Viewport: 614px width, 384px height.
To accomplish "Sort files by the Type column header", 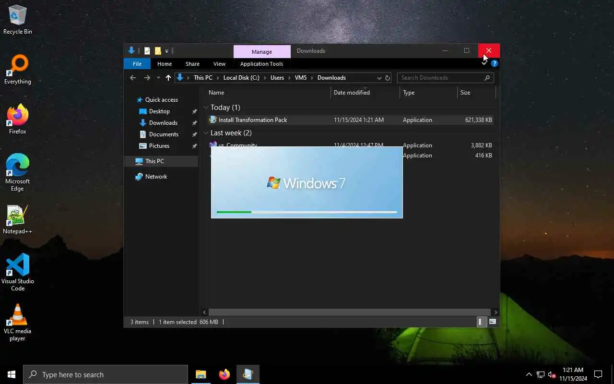I will 428,93.
